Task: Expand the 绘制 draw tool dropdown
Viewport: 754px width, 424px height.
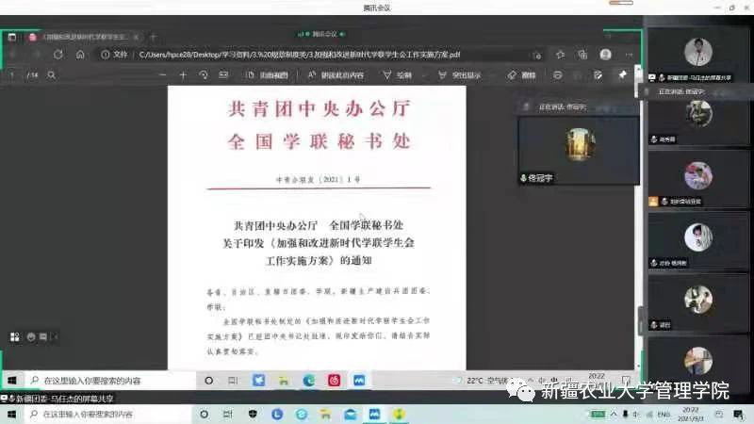Action: (425, 74)
